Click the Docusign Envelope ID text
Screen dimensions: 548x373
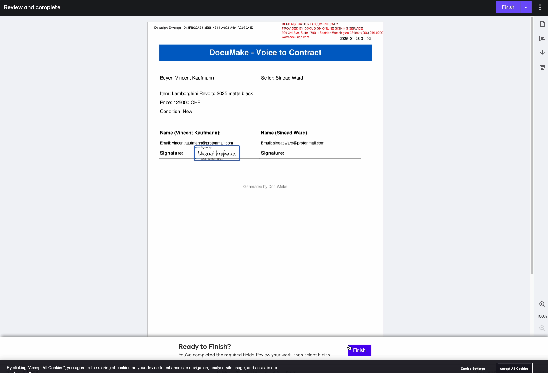pyautogui.click(x=204, y=28)
